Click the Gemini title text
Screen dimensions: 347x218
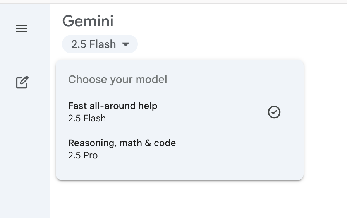[x=88, y=21]
